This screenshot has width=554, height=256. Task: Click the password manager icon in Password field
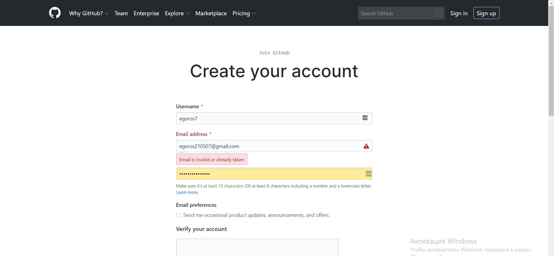point(368,174)
